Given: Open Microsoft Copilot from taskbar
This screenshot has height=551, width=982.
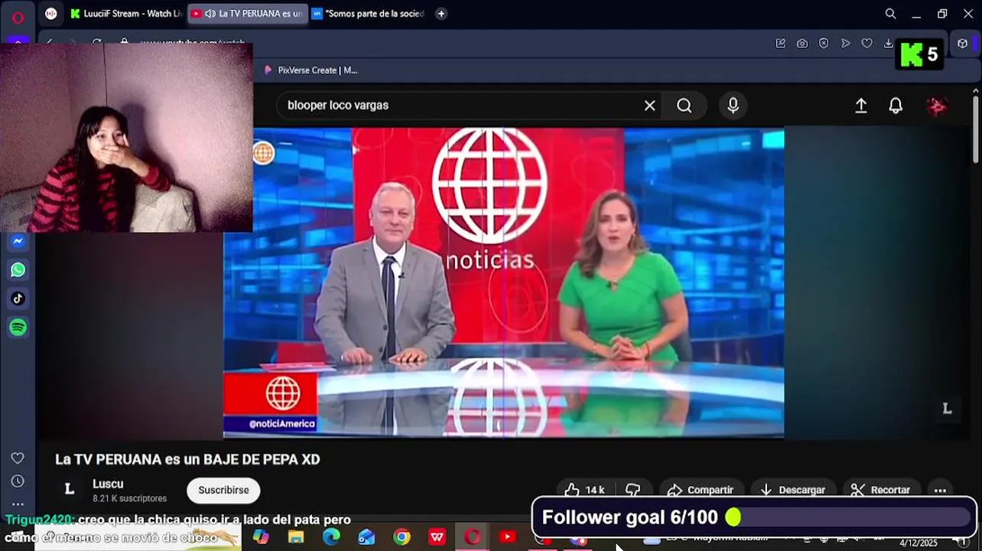Looking at the screenshot, I should [261, 537].
